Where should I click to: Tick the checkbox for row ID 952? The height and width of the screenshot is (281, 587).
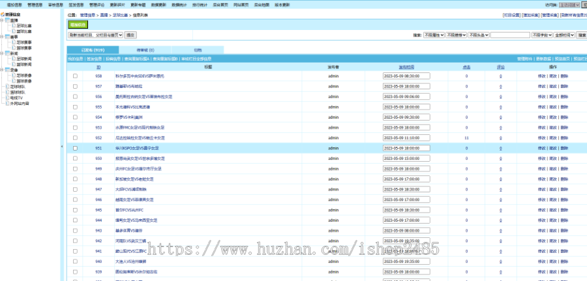tap(75, 138)
